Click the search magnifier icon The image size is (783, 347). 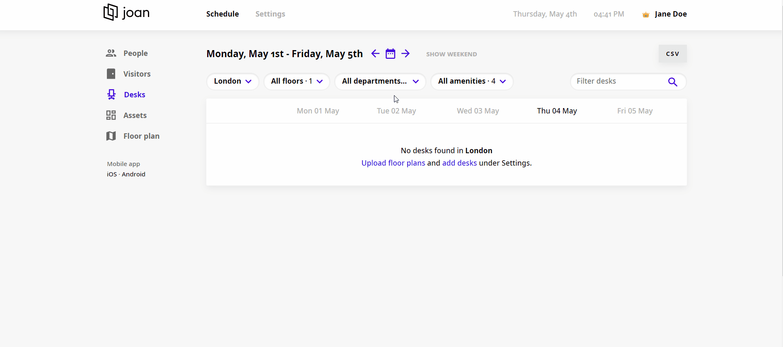pos(672,82)
